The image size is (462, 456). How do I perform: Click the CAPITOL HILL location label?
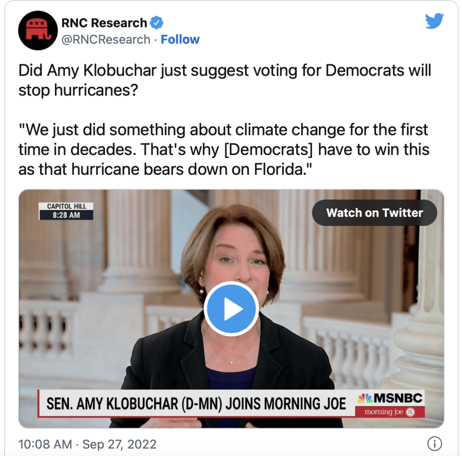click(66, 206)
